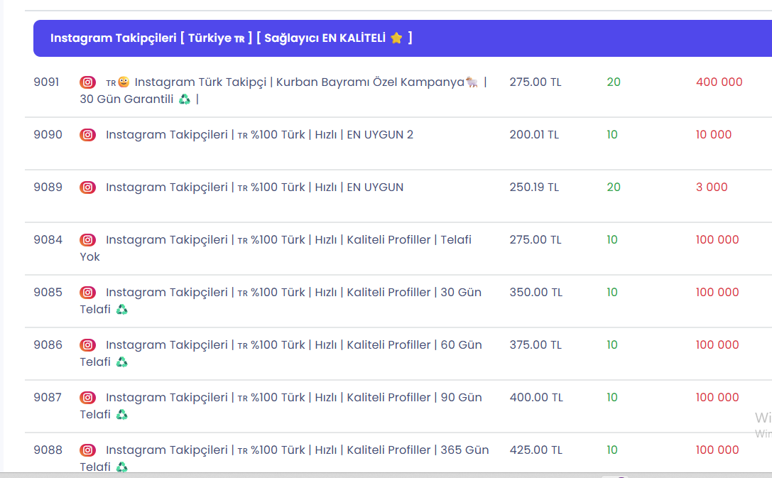Click the Instagram icon in row 9090
The image size is (772, 478).
click(87, 135)
